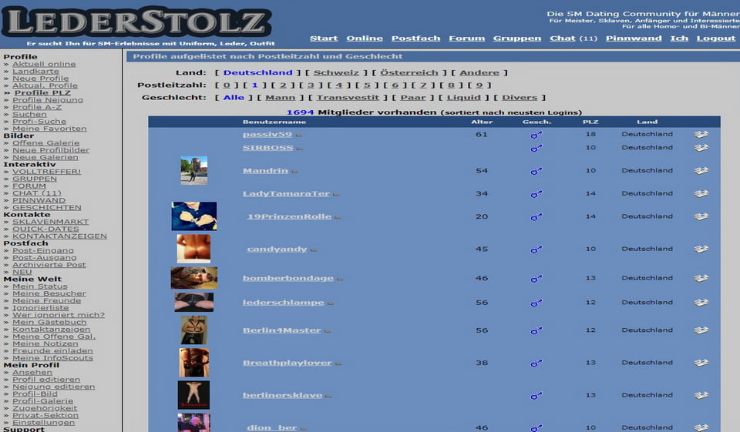Select postal code filter 5

(367, 85)
